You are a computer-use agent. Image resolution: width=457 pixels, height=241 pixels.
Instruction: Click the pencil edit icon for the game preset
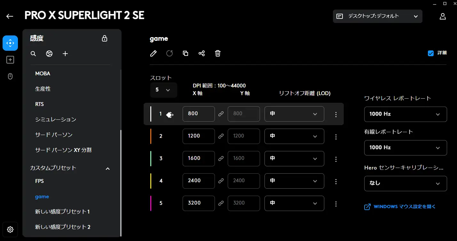pyautogui.click(x=154, y=53)
